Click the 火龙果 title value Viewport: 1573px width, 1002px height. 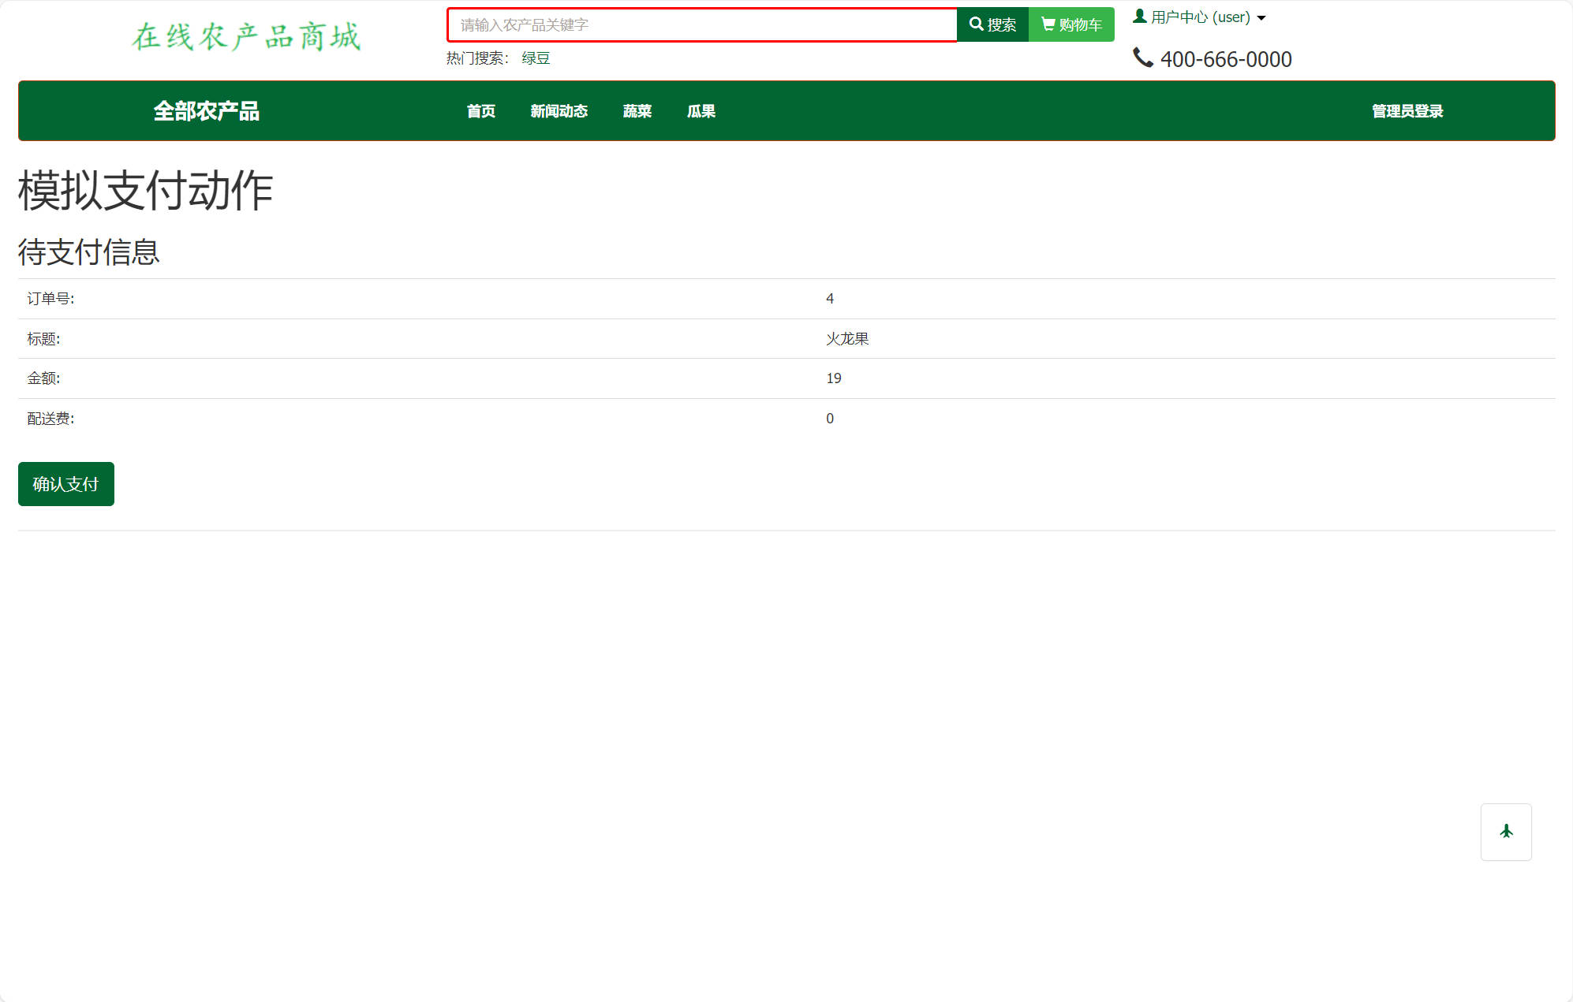tap(846, 339)
